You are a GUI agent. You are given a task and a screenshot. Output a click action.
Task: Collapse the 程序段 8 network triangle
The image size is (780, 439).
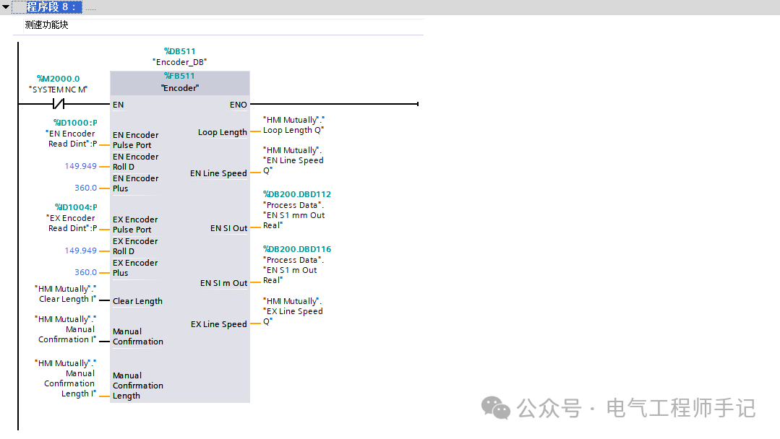tap(6, 7)
